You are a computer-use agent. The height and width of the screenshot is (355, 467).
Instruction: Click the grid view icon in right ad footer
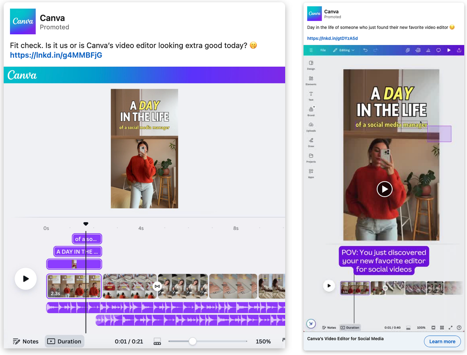pyautogui.click(x=442, y=328)
